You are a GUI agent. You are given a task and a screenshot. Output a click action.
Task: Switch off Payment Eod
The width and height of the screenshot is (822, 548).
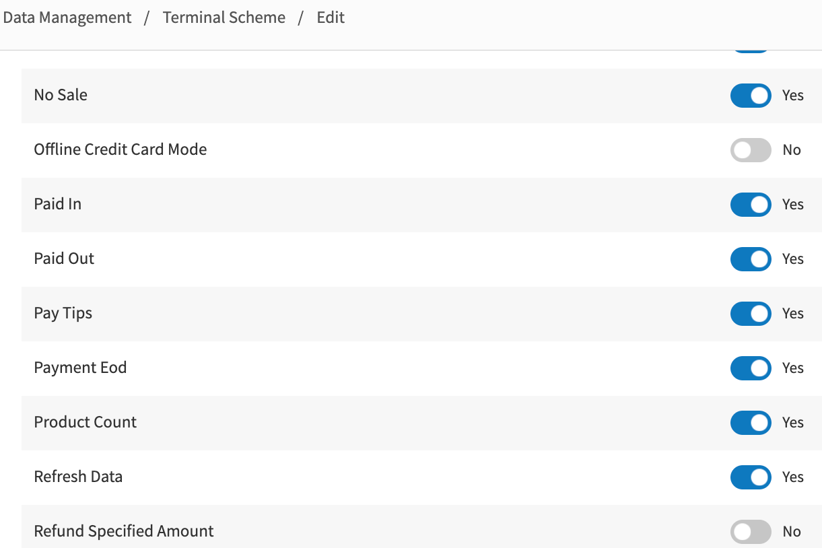coord(750,368)
